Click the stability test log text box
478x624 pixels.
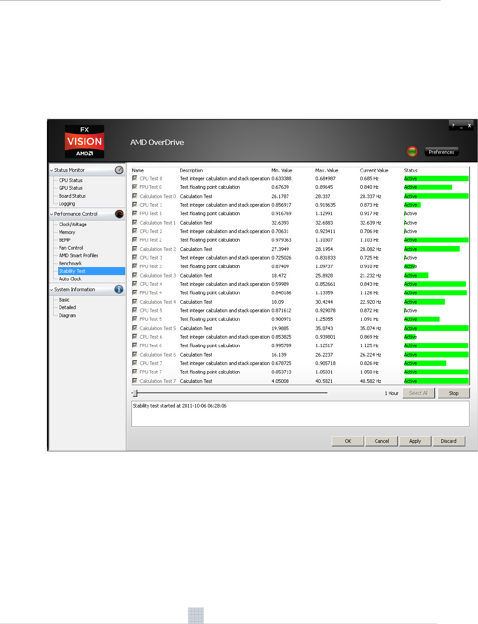click(x=300, y=414)
